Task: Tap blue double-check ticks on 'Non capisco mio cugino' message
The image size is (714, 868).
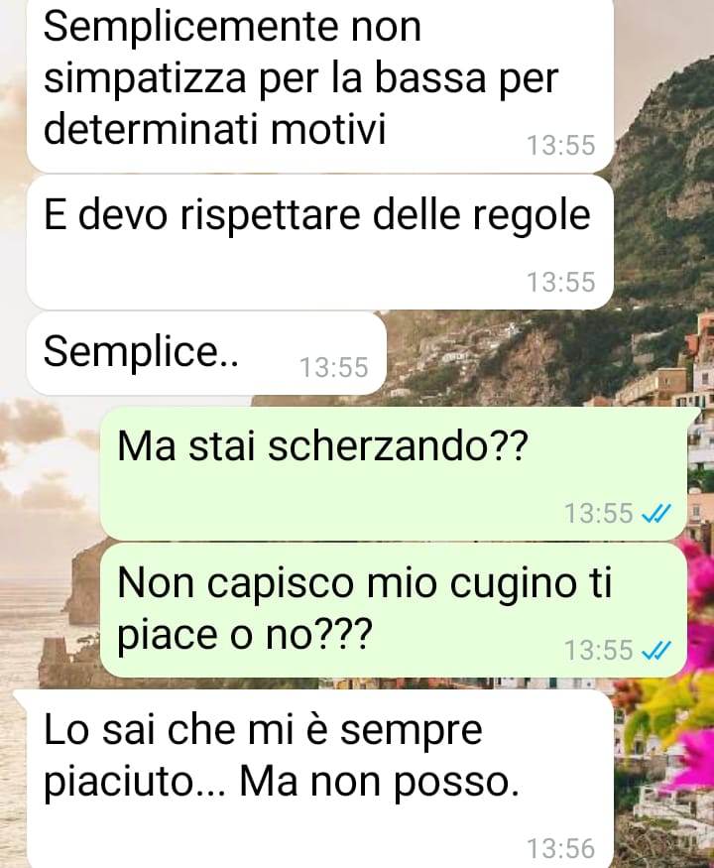Action: coord(655,651)
